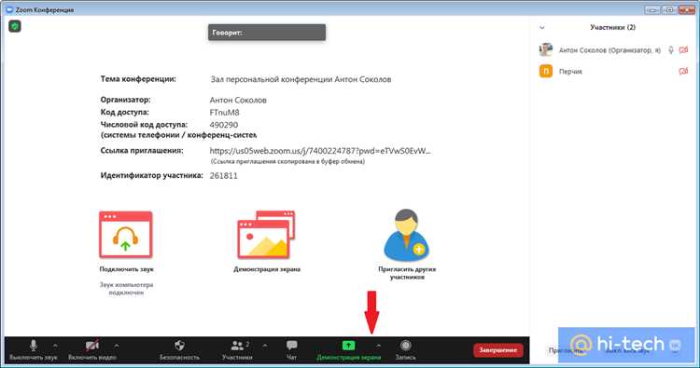700x368 pixels.
Task: Open audio options arrow beside microphone
Action: 55,346
